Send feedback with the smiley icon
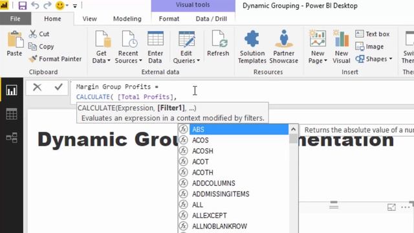 (x=60, y=5)
